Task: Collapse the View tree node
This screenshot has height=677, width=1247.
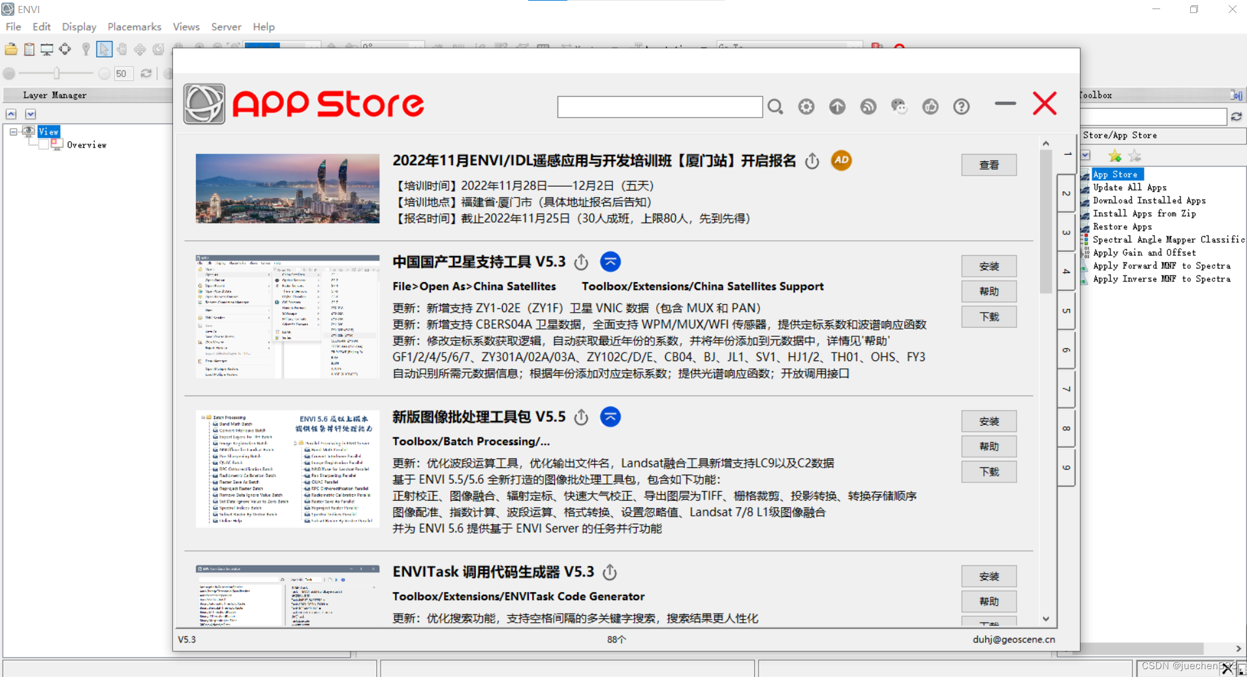Action: coord(13,132)
